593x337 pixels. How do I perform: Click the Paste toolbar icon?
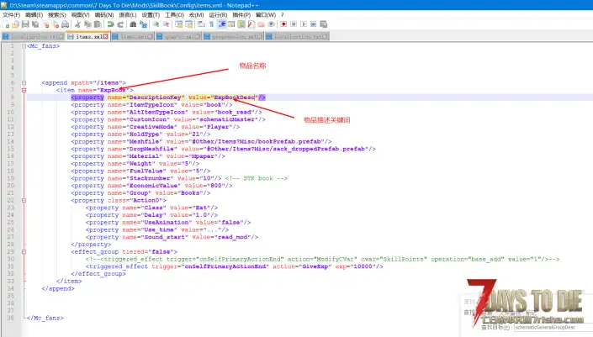(x=98, y=24)
